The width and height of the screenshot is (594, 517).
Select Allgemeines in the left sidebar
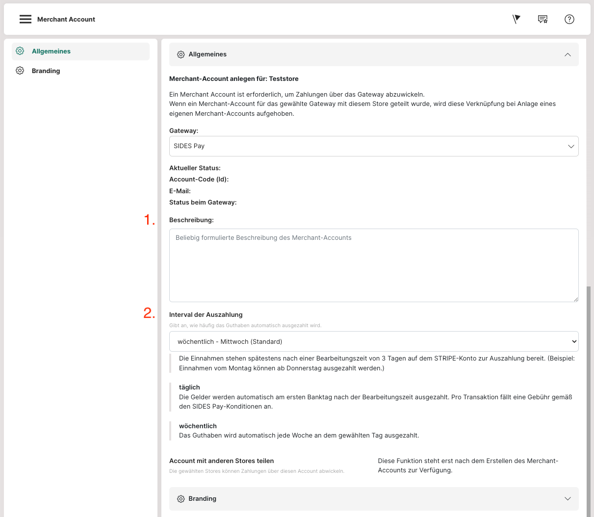click(x=51, y=51)
